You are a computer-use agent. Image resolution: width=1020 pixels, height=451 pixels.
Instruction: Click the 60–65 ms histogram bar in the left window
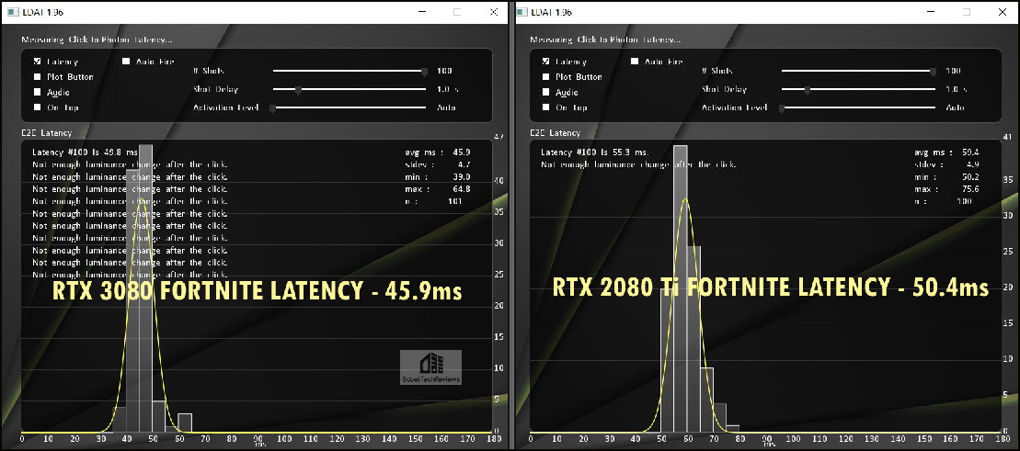pyautogui.click(x=185, y=423)
